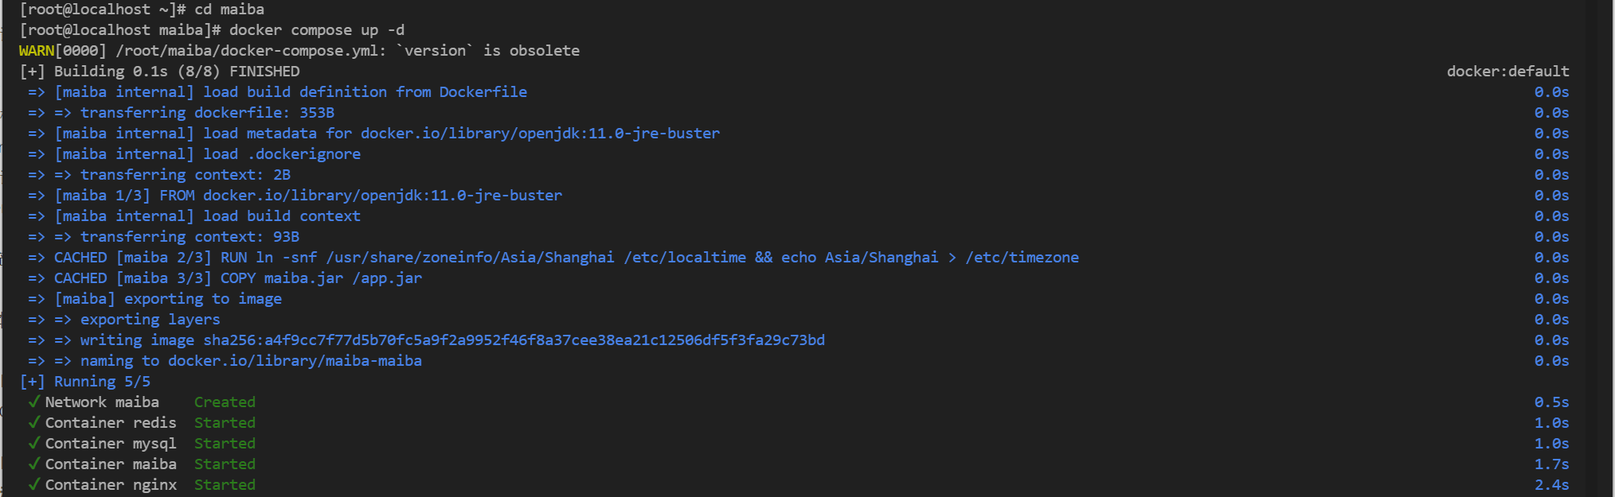Click the checkmark next to Container maiba
Viewport: 1615px width, 497px height.
[33, 464]
